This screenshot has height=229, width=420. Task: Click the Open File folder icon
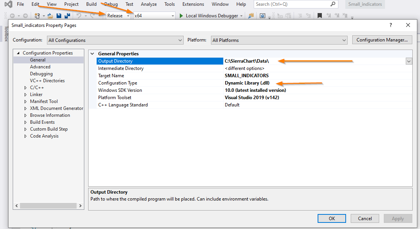[50, 16]
